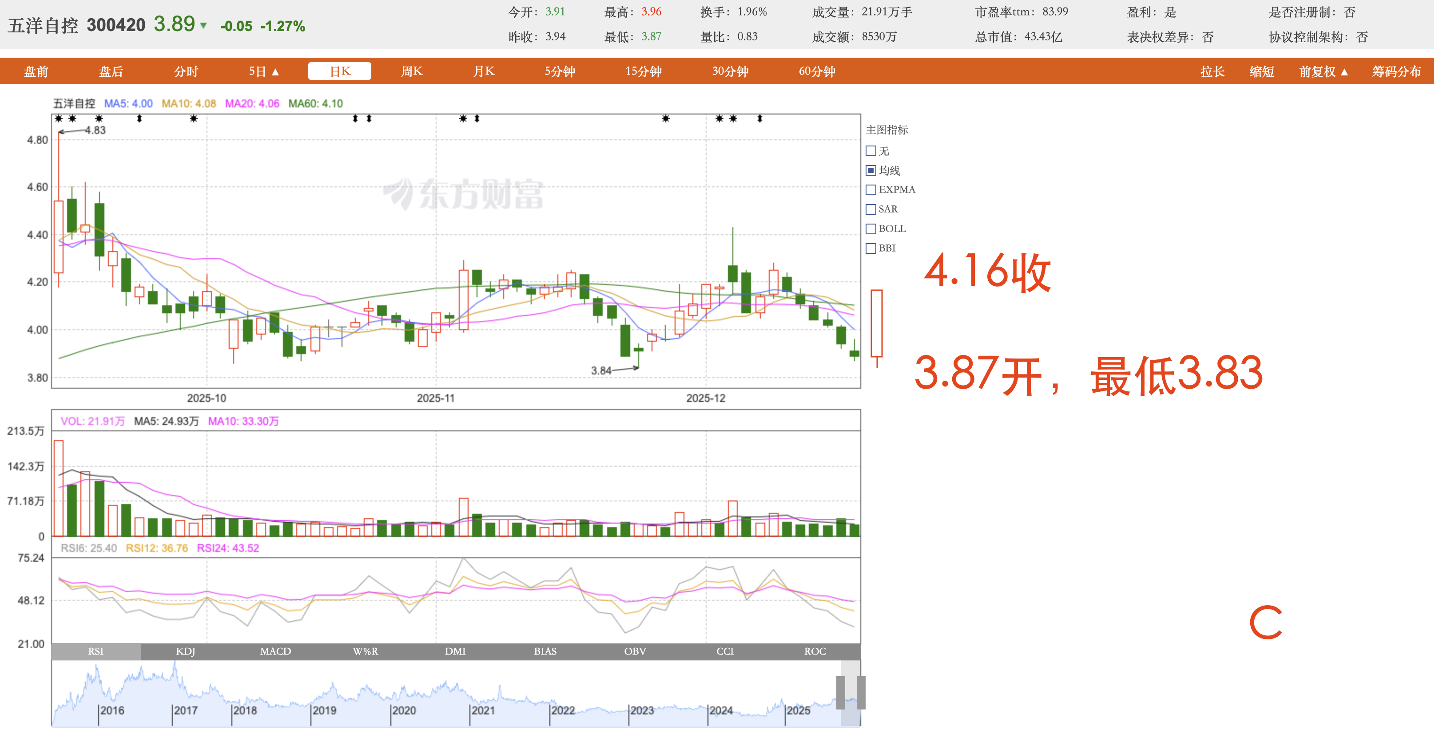Click the green down-arrow beside price 3.89

(203, 26)
